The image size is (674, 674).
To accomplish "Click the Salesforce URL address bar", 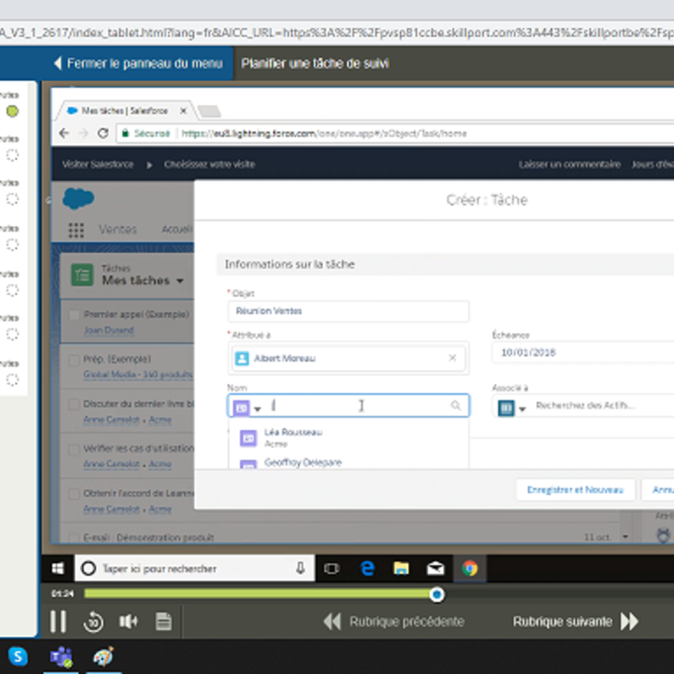I will [x=324, y=133].
